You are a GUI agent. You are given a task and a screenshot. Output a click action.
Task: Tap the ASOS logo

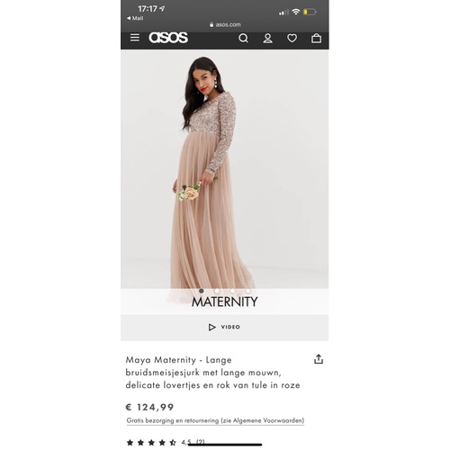coord(168,38)
